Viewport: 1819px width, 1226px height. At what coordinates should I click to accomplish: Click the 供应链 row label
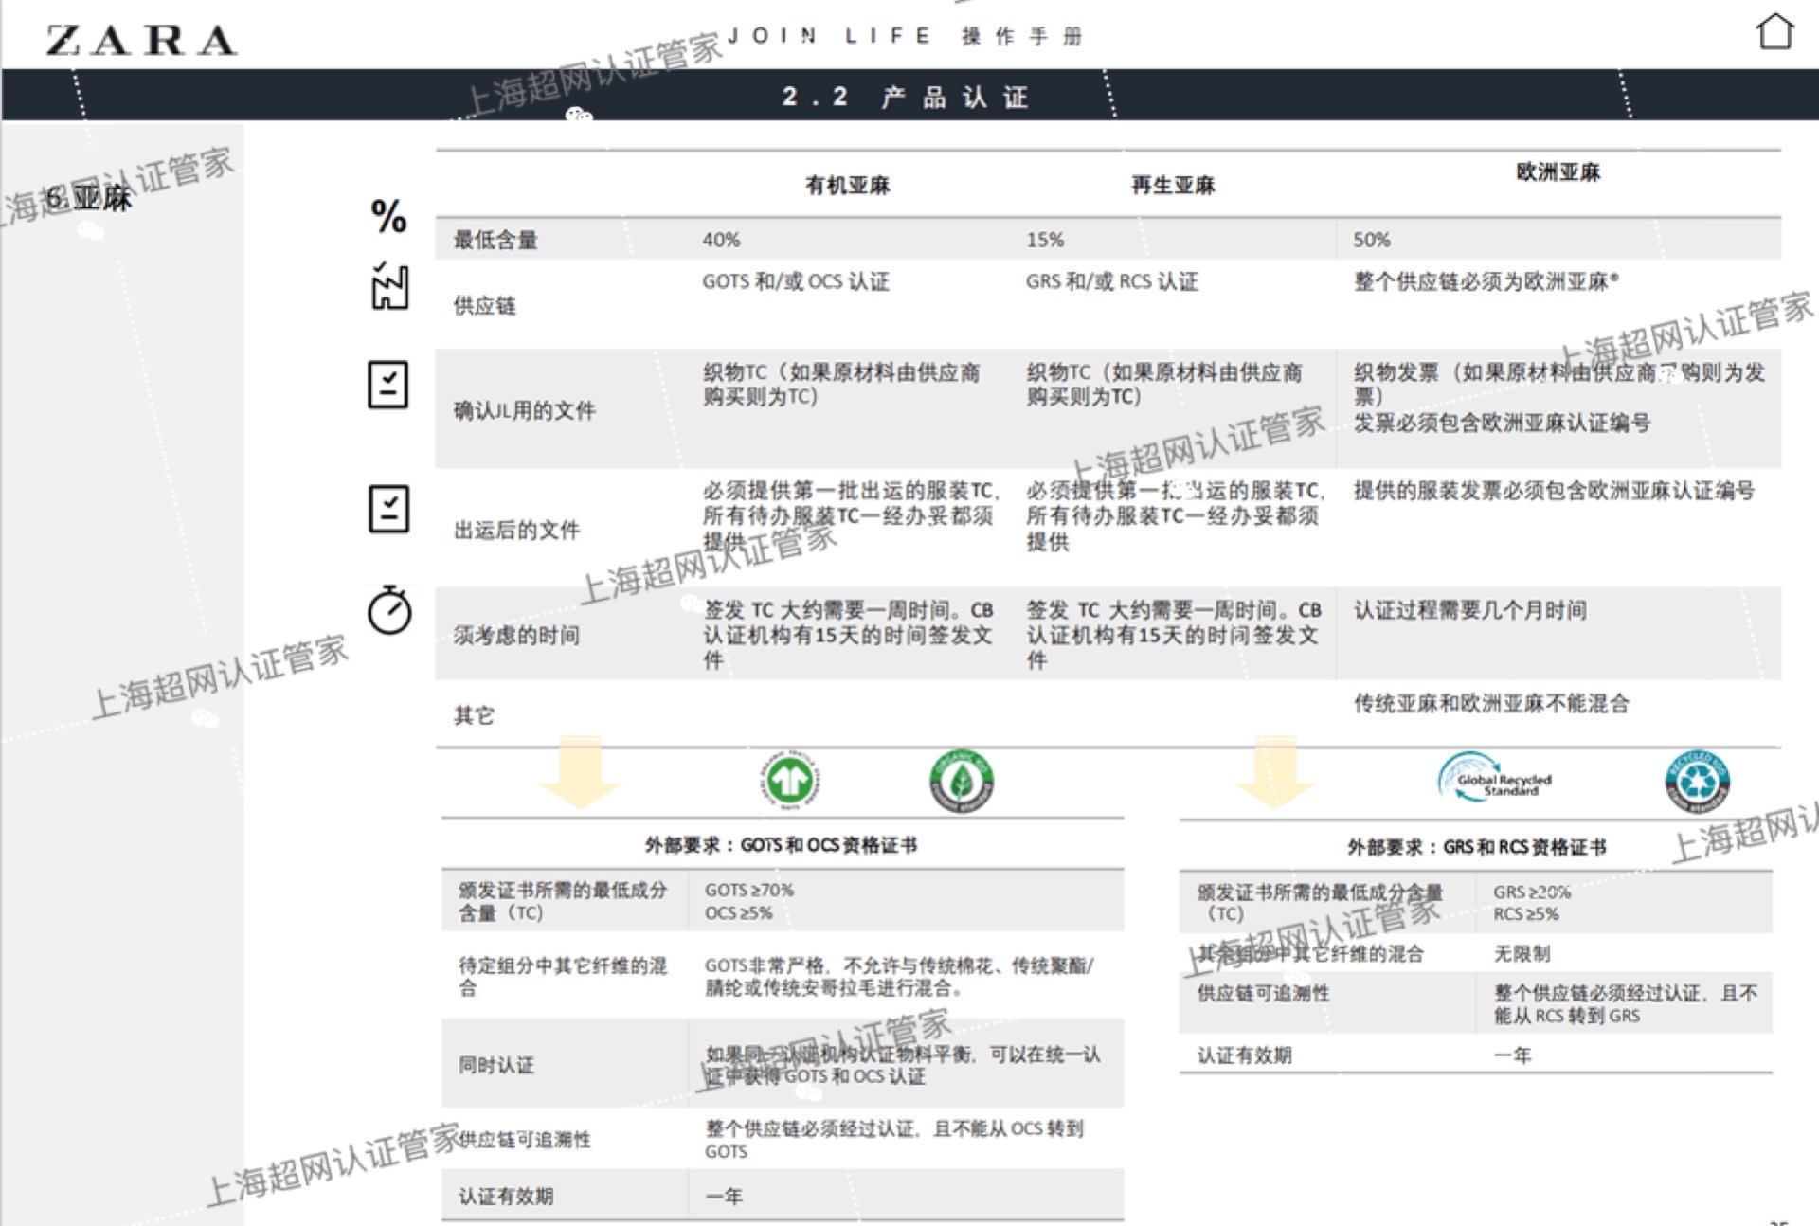pos(484,305)
